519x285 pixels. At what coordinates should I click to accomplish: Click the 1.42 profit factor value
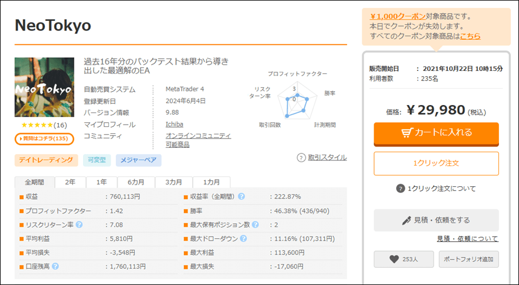116,211
